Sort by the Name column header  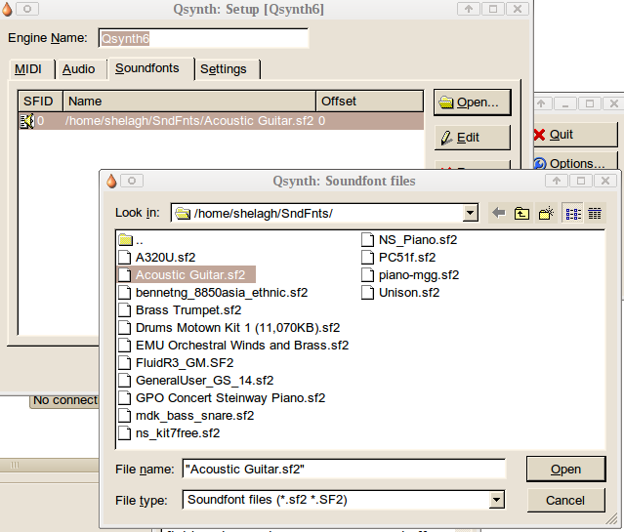click(189, 102)
